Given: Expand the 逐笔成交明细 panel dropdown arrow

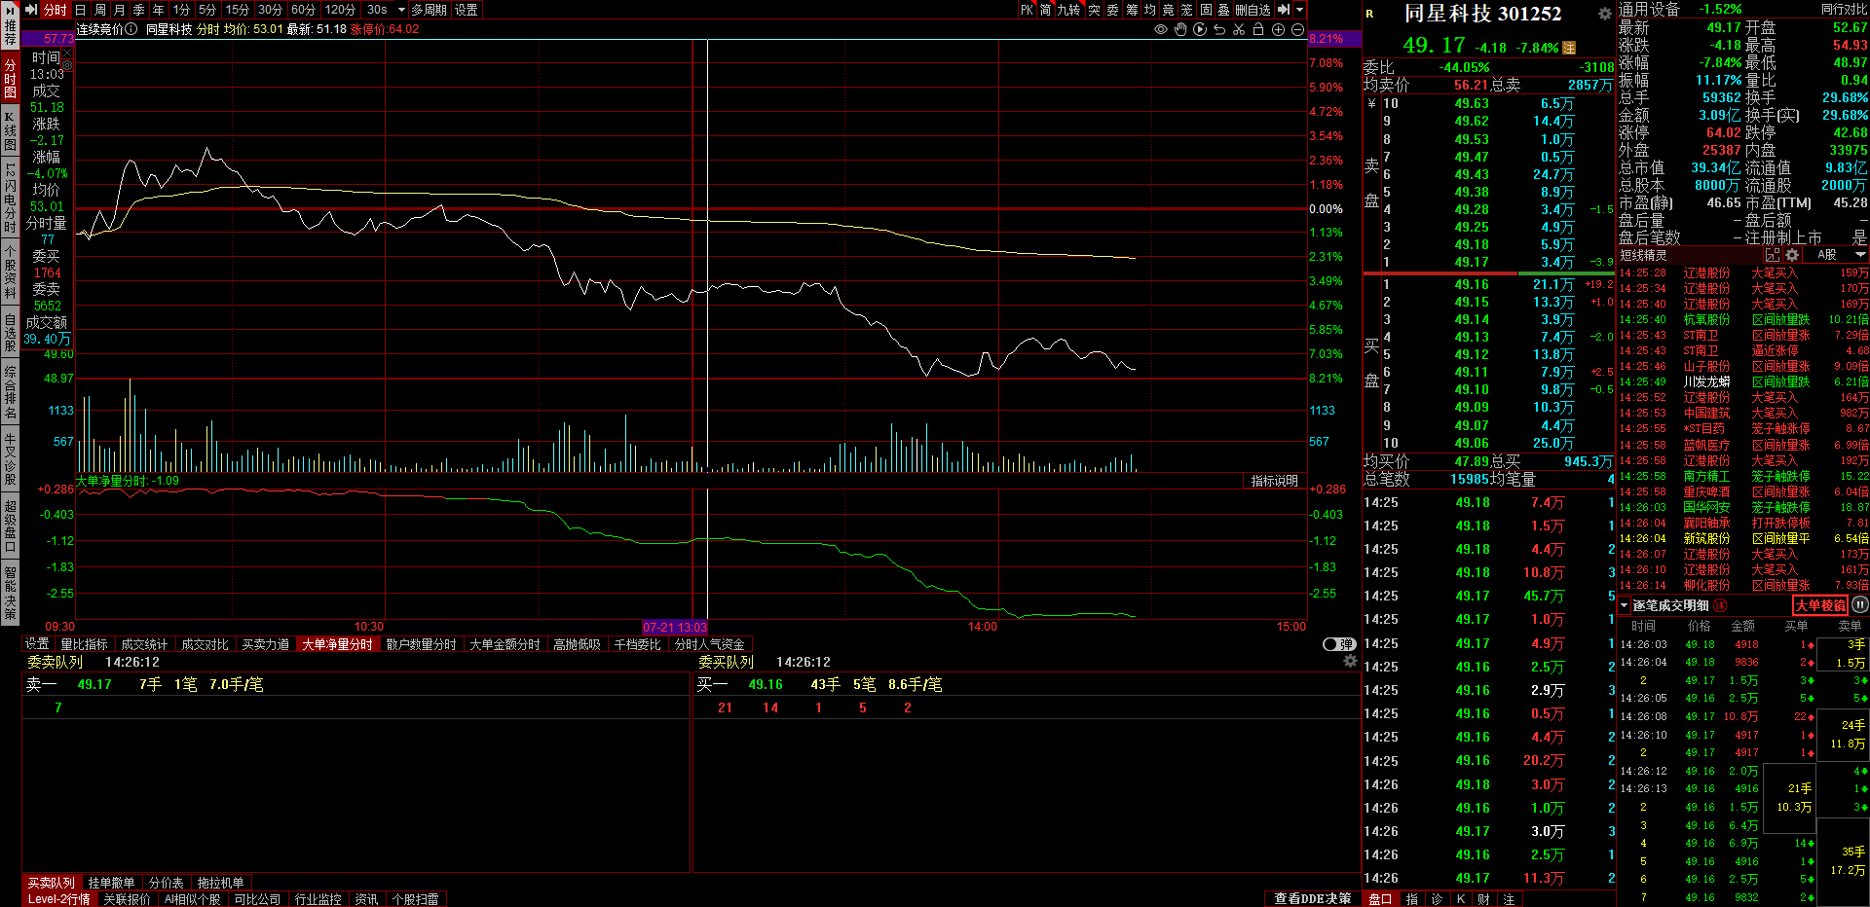Looking at the screenshot, I should 1625,605.
